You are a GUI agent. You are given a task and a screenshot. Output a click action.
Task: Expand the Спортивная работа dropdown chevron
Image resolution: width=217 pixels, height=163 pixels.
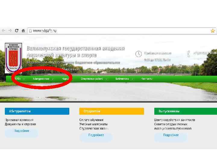coord(106,79)
